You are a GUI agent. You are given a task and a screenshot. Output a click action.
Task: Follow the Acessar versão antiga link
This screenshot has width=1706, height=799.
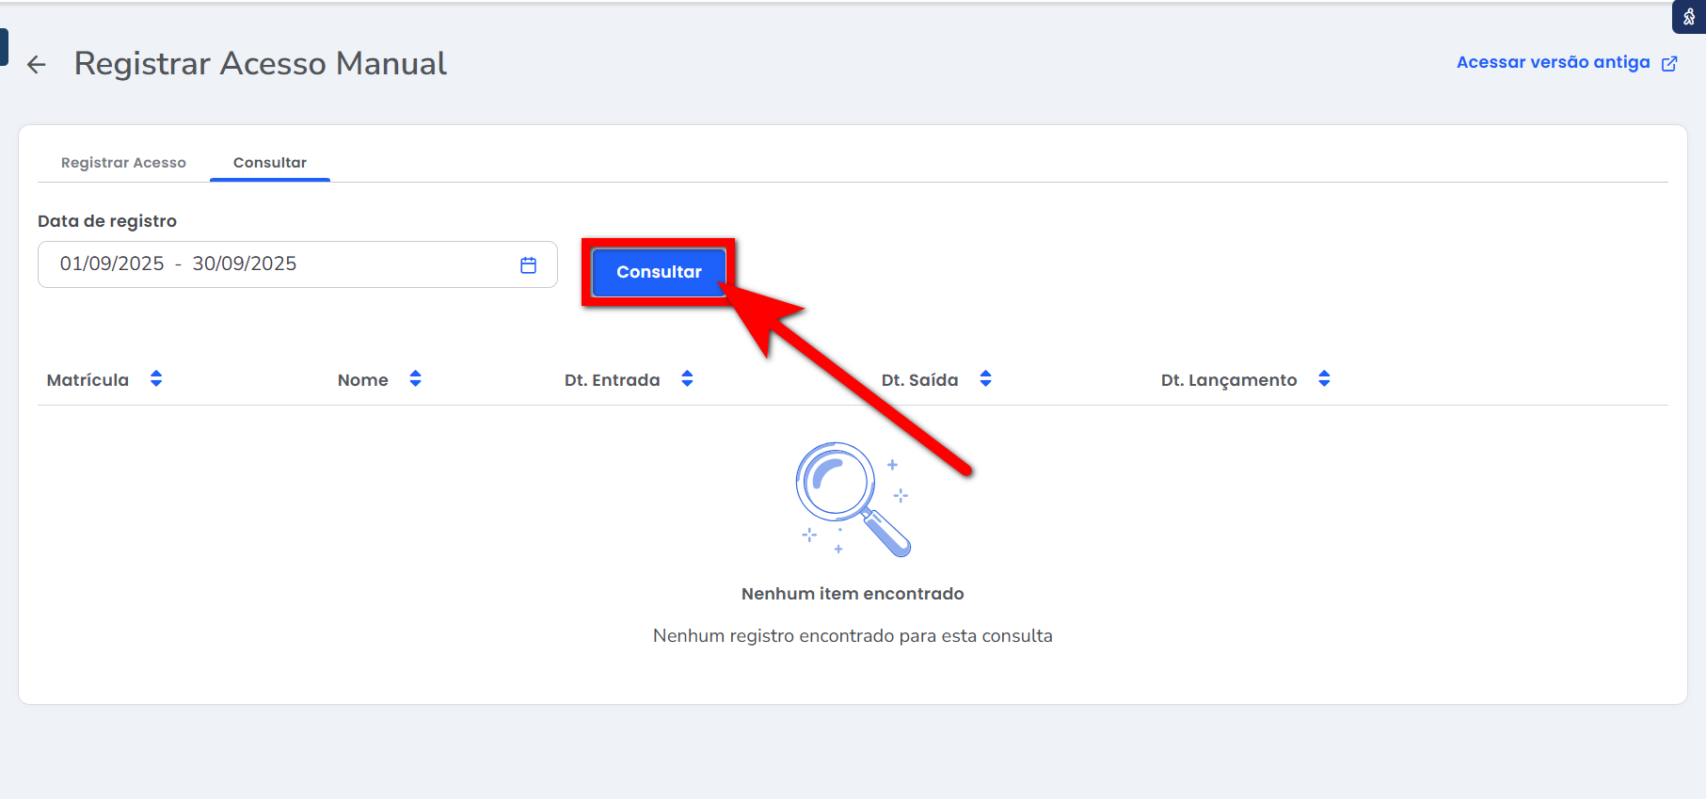tap(1553, 62)
